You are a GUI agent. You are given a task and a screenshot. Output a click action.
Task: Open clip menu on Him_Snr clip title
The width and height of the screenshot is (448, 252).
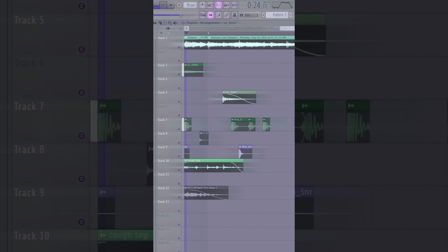point(245,147)
